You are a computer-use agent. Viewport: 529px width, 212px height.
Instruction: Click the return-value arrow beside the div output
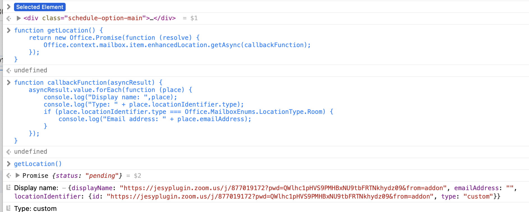(x=8, y=18)
